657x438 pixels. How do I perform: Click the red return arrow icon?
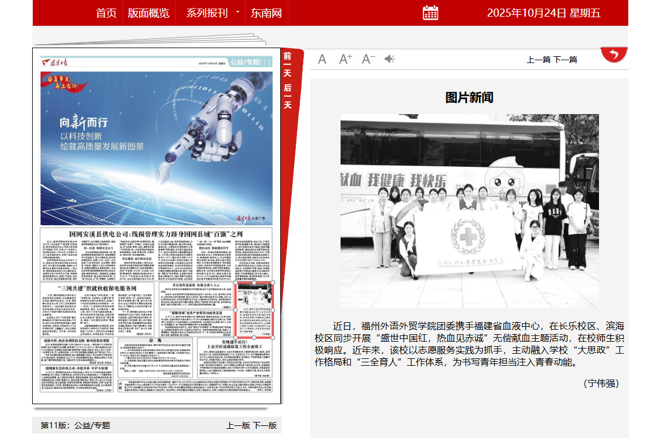coord(614,55)
